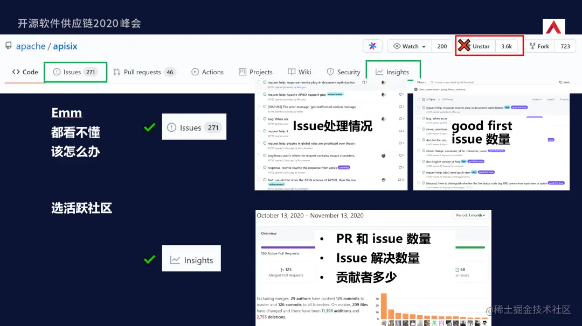
Task: Click the green open-issue icon on the gzip issue
Action: (264, 95)
